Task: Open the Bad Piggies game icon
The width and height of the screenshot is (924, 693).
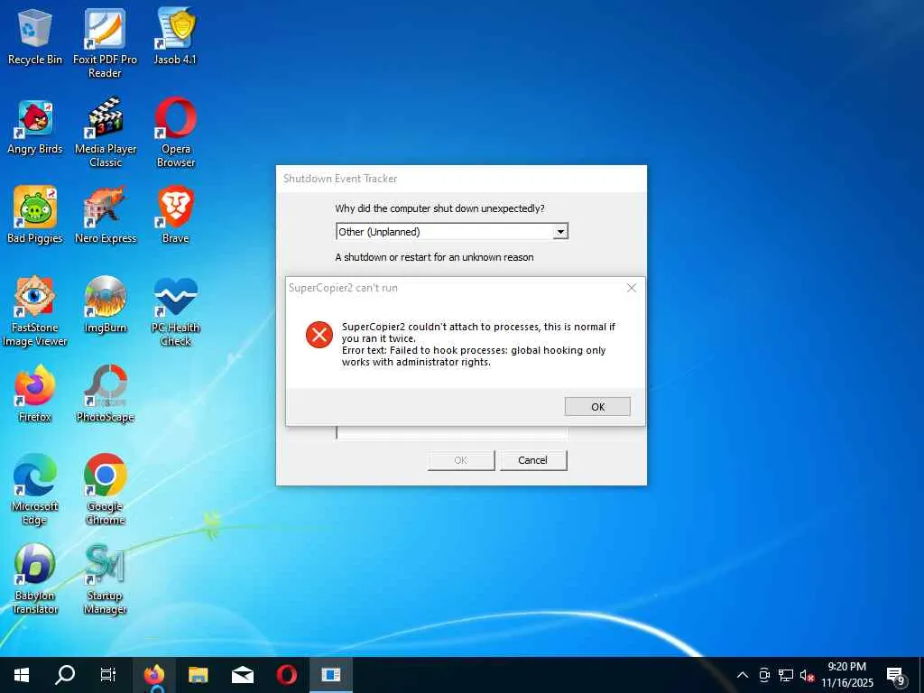Action: pyautogui.click(x=35, y=215)
